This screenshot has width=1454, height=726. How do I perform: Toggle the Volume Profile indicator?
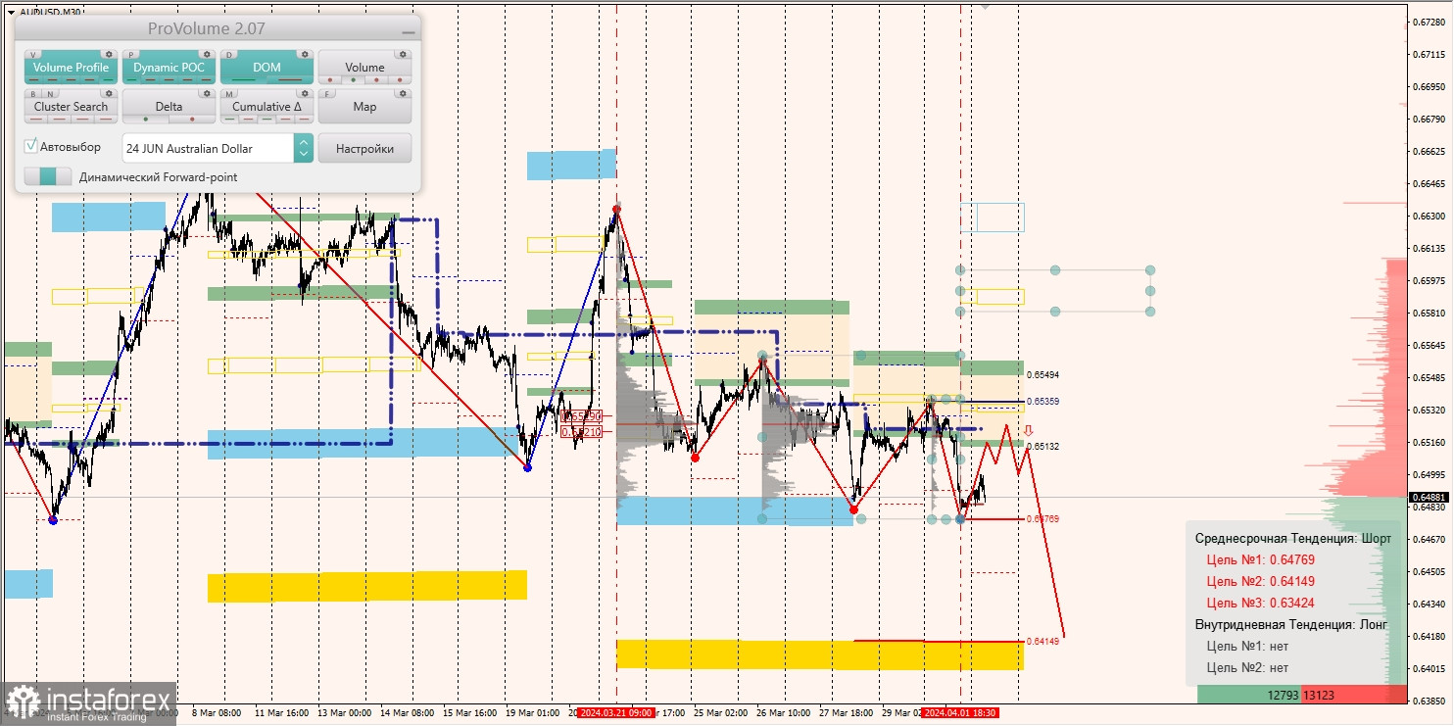tap(71, 68)
